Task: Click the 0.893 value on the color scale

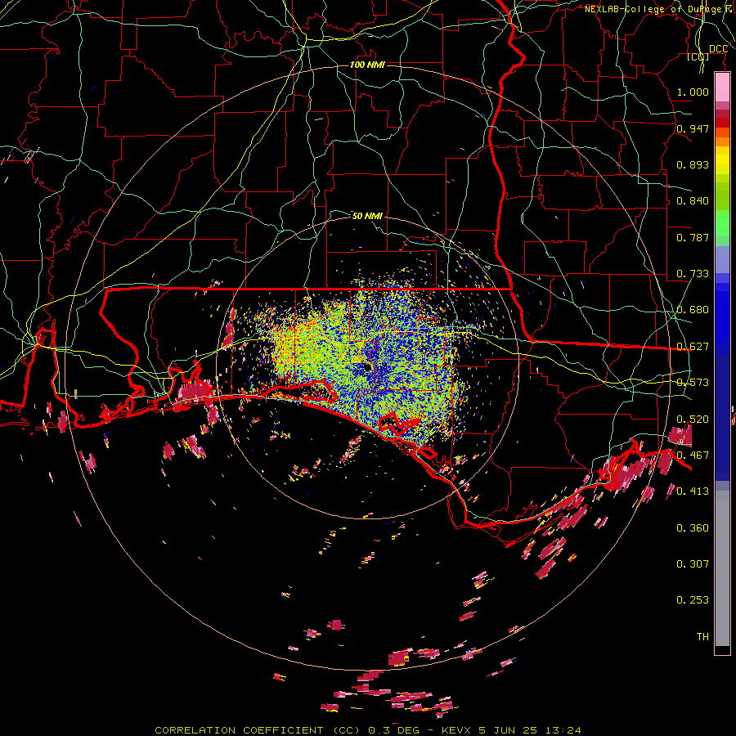Action: point(693,164)
